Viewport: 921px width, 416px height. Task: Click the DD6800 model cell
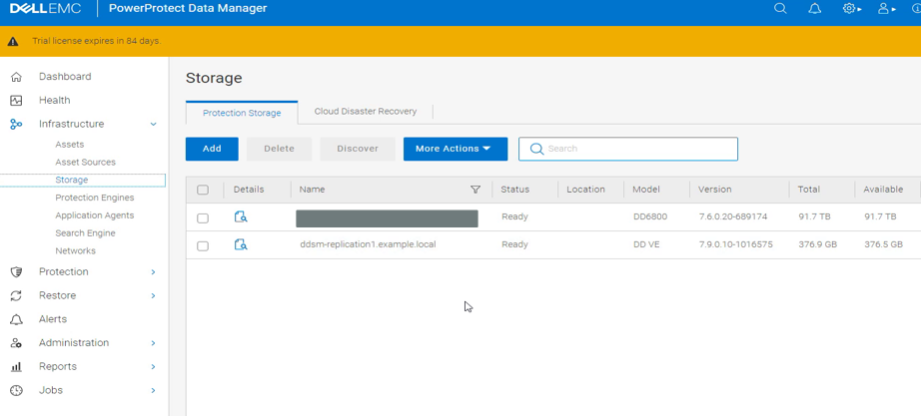(x=650, y=217)
